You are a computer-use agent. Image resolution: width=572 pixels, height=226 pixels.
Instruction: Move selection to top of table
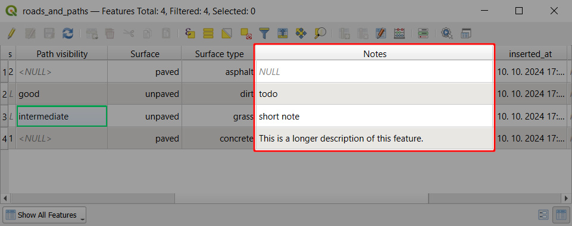283,33
